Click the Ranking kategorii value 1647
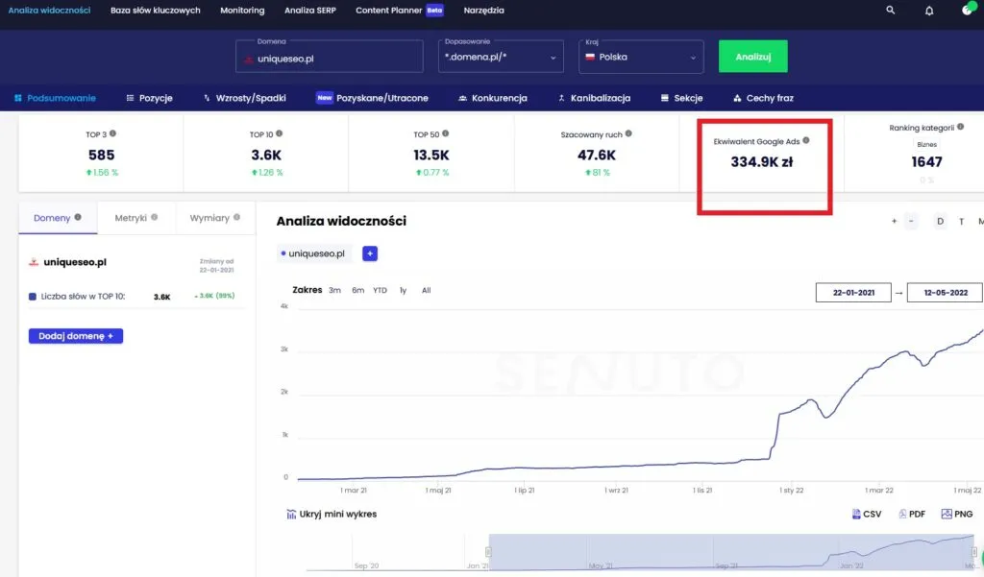The height and width of the screenshot is (577, 984). [x=927, y=162]
